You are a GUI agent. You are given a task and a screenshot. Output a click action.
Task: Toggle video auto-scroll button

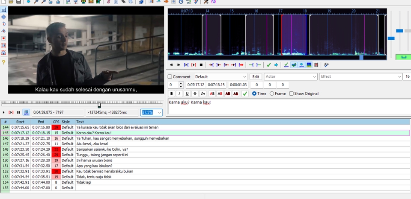[26, 112]
